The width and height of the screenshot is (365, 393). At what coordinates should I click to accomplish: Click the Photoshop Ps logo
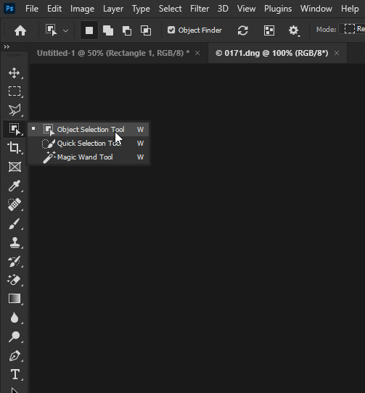coord(9,9)
